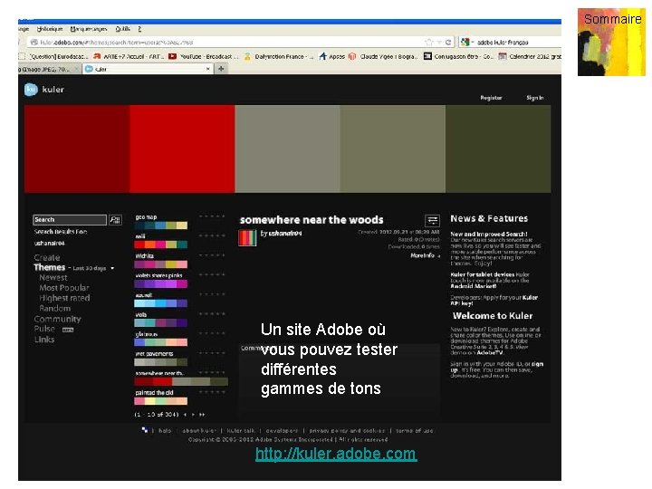The image size is (652, 489).
Task: Click the Sommaire thumbnail image
Action: point(611,42)
